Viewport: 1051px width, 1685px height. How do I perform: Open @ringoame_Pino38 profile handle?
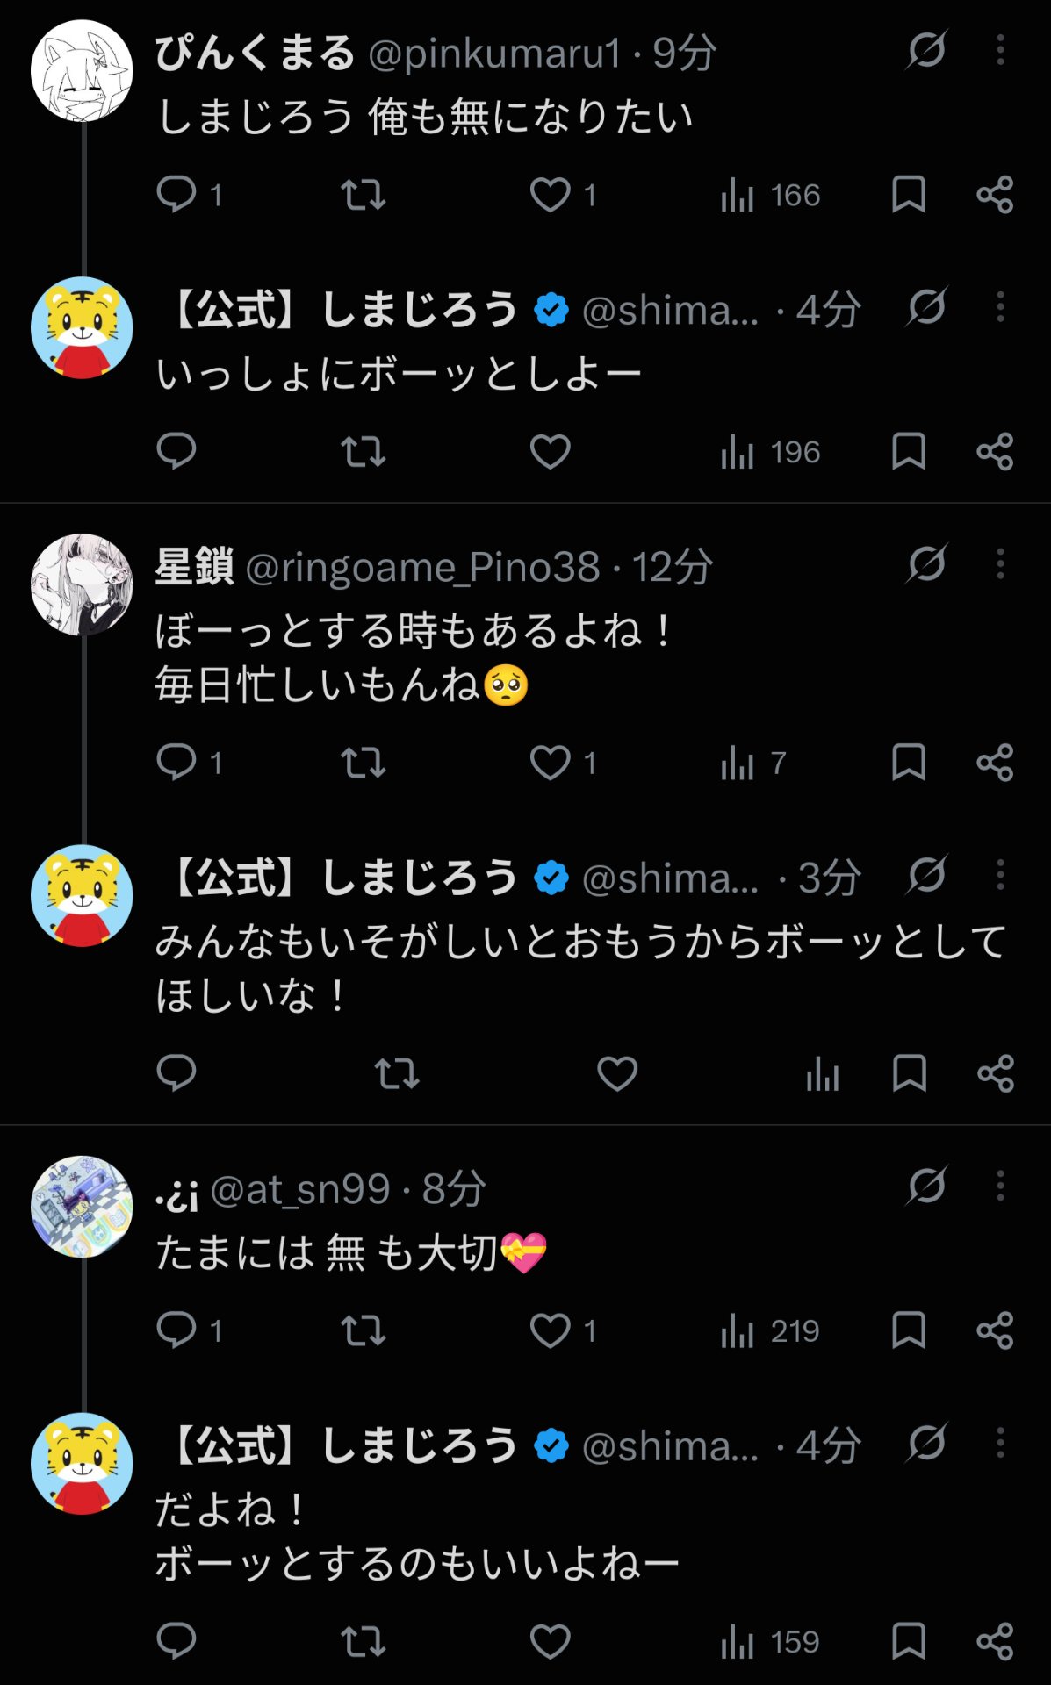point(422,567)
